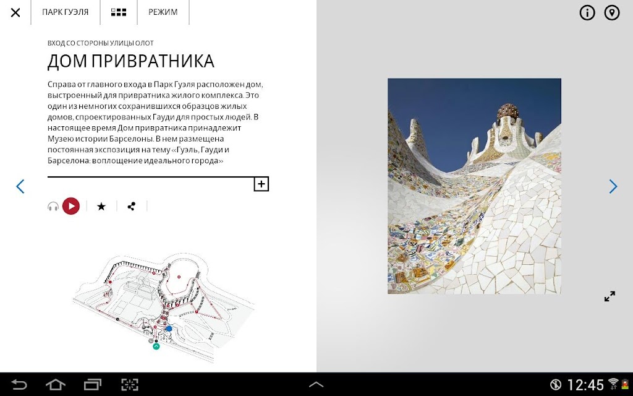Click the heading ДОМ ПРИВРАТНИКА
Viewport: 633px width, 396px height.
[x=131, y=61]
